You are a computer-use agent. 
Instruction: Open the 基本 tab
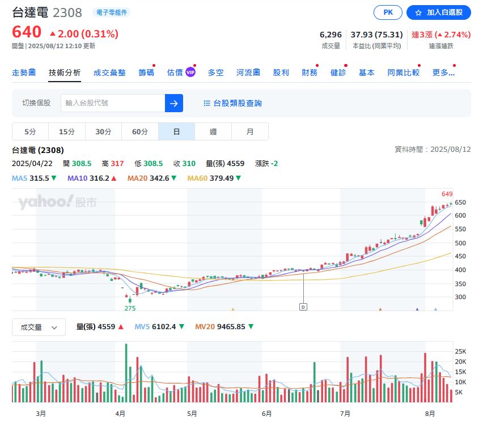pyautogui.click(x=367, y=73)
